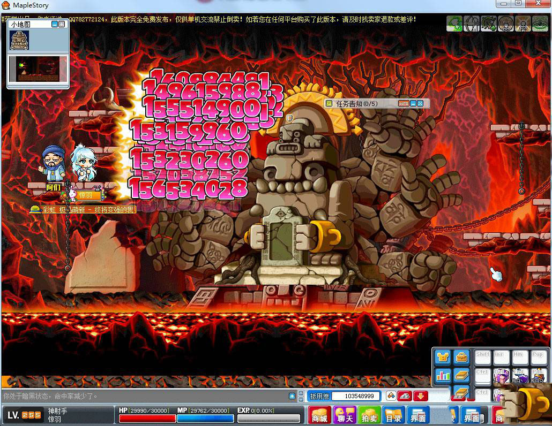Click the minimap map preview
This screenshot has height=426, width=552.
pos(38,69)
